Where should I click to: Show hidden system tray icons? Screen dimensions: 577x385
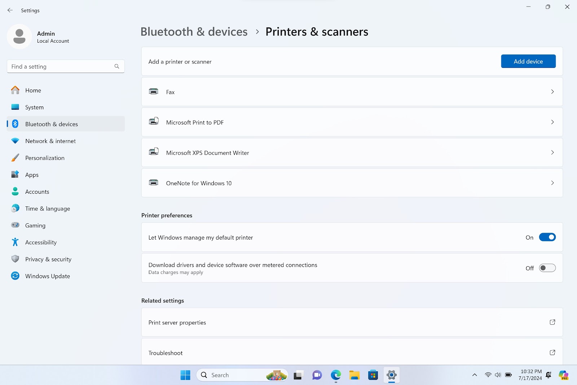pyautogui.click(x=475, y=375)
